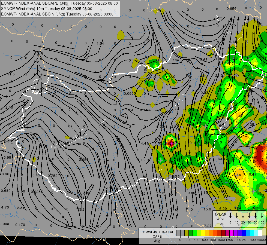Pick the olive CAPE legend swatch
Screen dimensions: 267x245
[187, 233]
